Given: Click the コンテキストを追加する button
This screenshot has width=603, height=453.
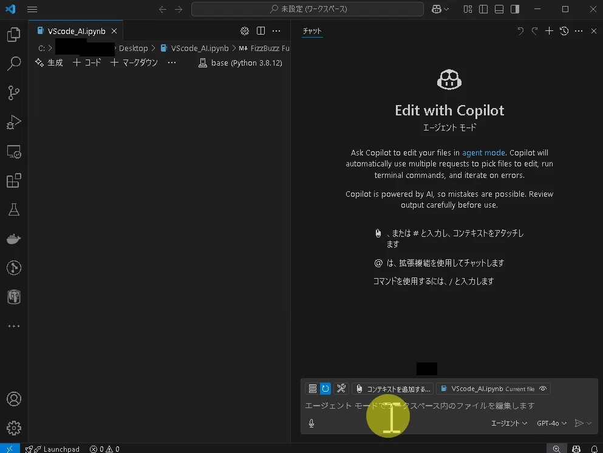Looking at the screenshot, I should (x=393, y=389).
